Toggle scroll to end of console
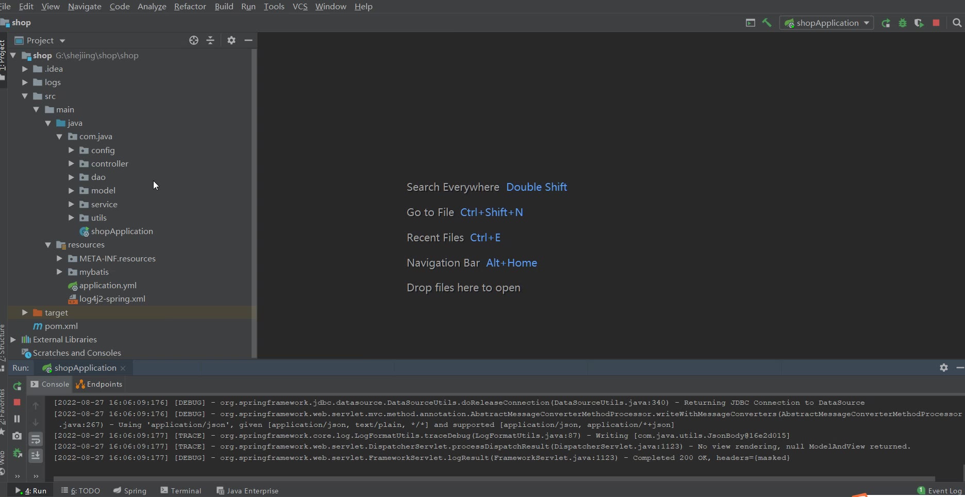This screenshot has height=497, width=965. [36, 455]
